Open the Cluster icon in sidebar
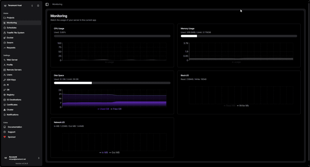The image size is (310, 167). click(x=4, y=110)
